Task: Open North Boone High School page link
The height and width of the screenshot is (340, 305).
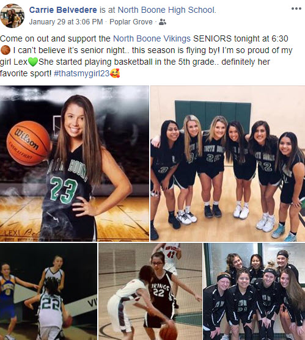Action: tap(166, 10)
